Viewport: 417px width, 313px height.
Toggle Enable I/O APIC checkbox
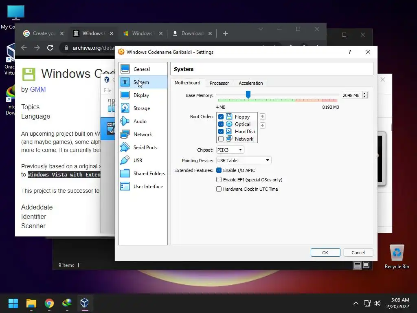[219, 170]
